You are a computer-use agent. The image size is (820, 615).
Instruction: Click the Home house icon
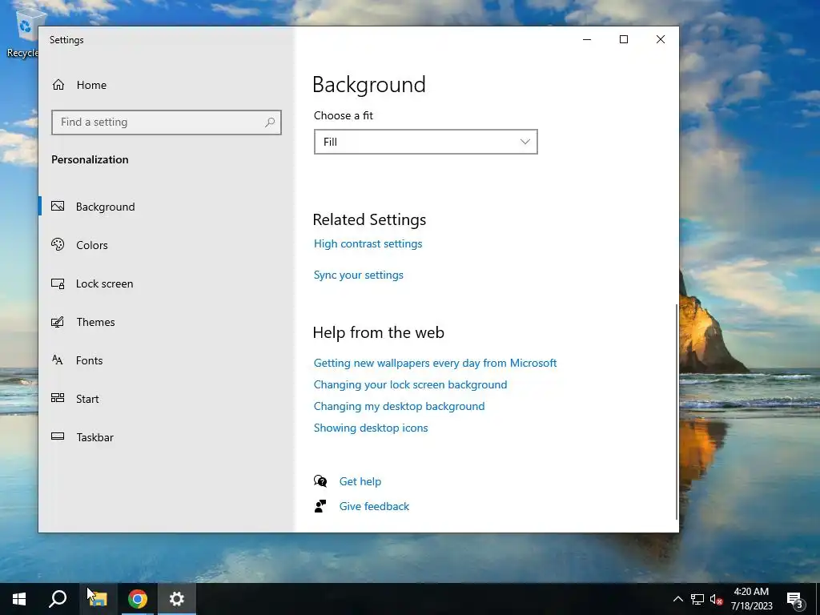[58, 85]
